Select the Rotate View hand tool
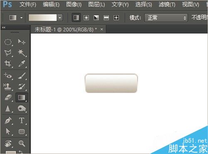Viewport: 208px width, 154px height. (8, 144)
